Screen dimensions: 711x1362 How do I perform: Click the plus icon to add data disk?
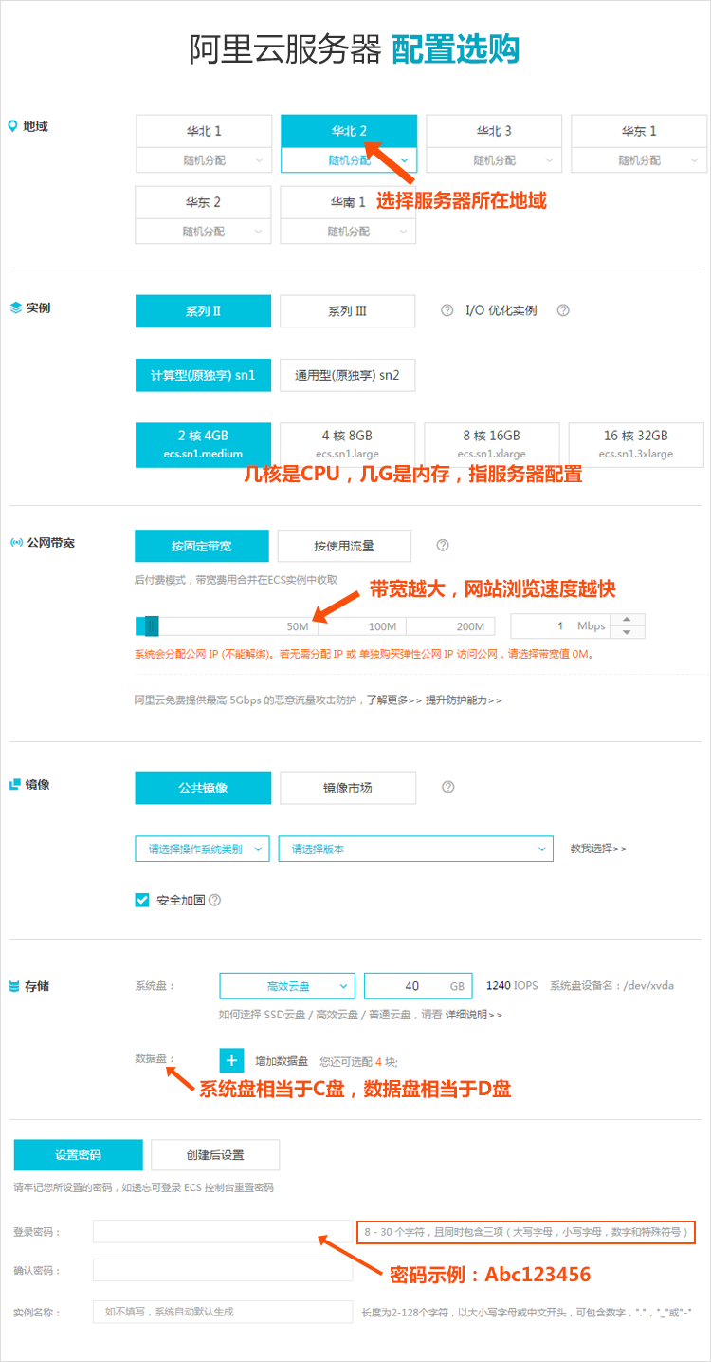coord(232,1061)
